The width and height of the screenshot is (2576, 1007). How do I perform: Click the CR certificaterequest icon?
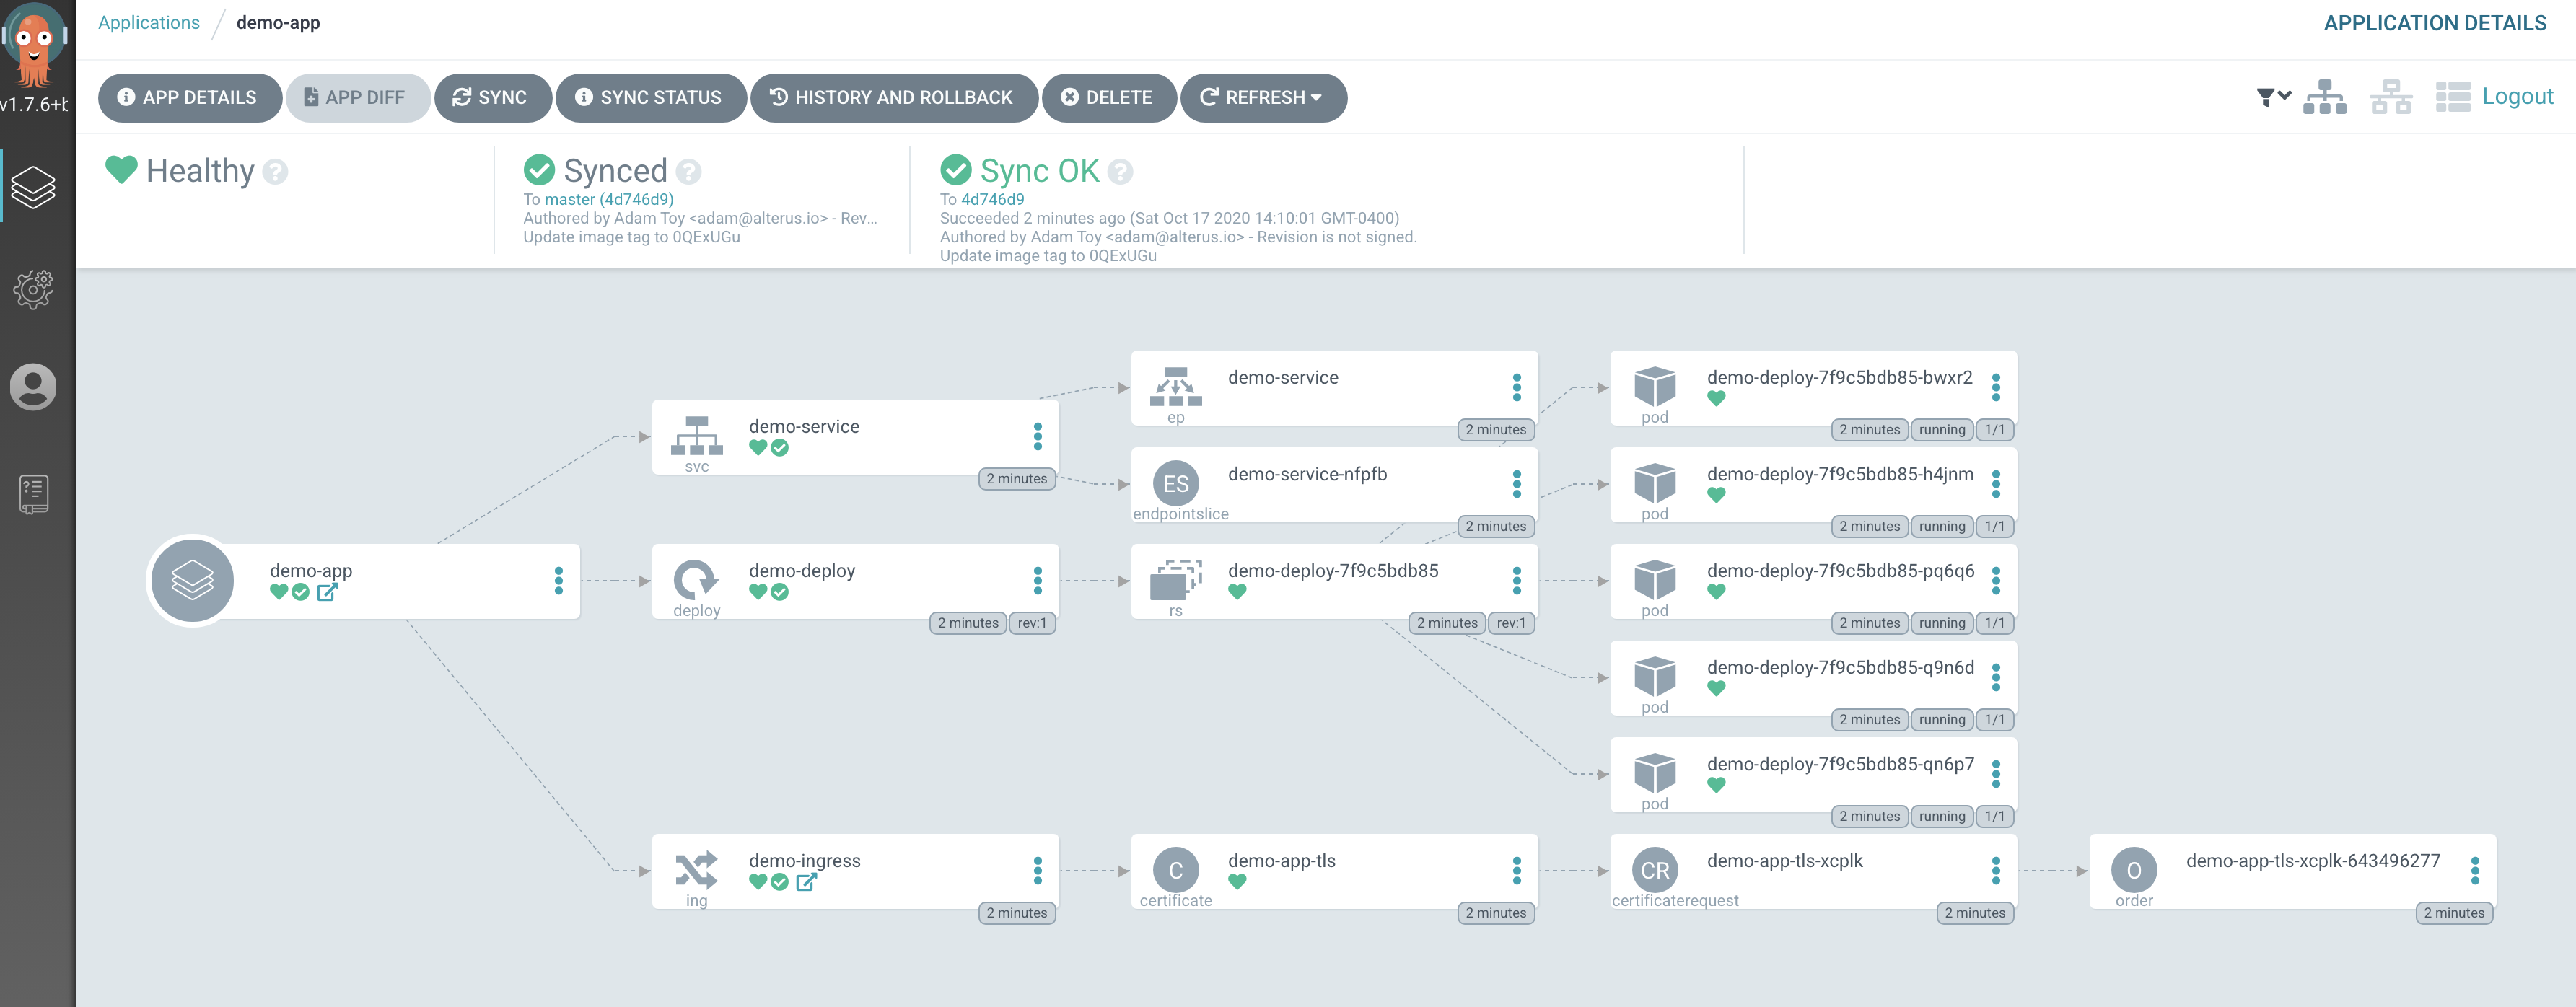[1654, 870]
